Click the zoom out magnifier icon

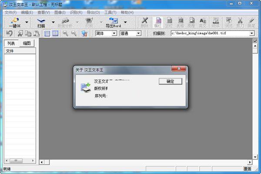[x=74, y=33]
